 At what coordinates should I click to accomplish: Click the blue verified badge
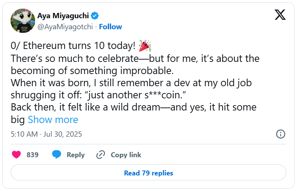[95, 16]
